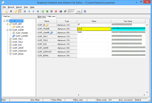The width and height of the screenshot is (152, 103).
Task: Go to the previous record
Action: [29, 11]
